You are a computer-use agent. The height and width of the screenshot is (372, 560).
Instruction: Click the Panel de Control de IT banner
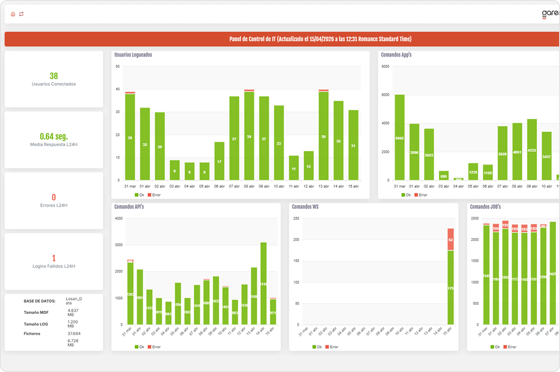click(282, 39)
